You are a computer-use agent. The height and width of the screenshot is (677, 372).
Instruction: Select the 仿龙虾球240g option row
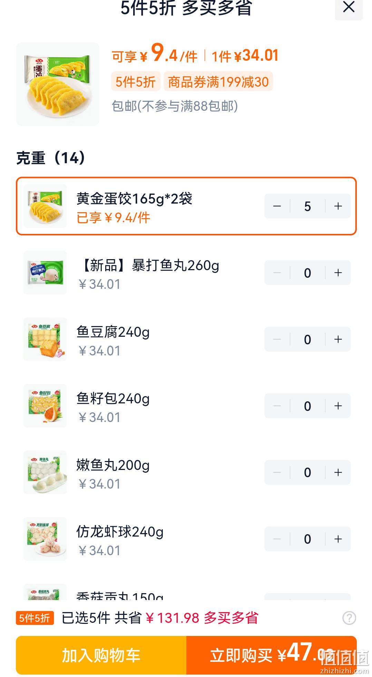[186, 539]
